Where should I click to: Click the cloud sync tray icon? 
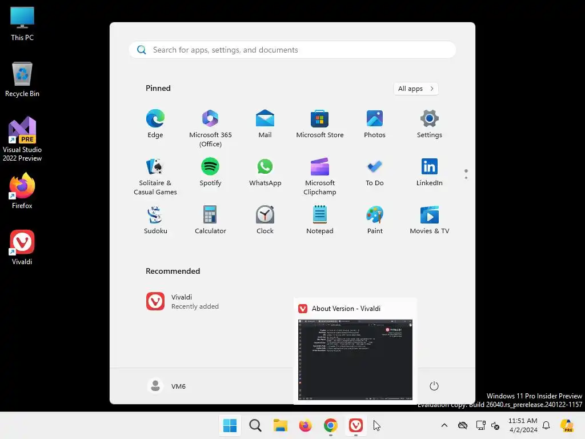tap(463, 425)
